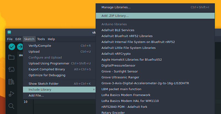Include Adafruit Little File System Libraries
The height and width of the screenshot is (114, 221).
(155, 48)
